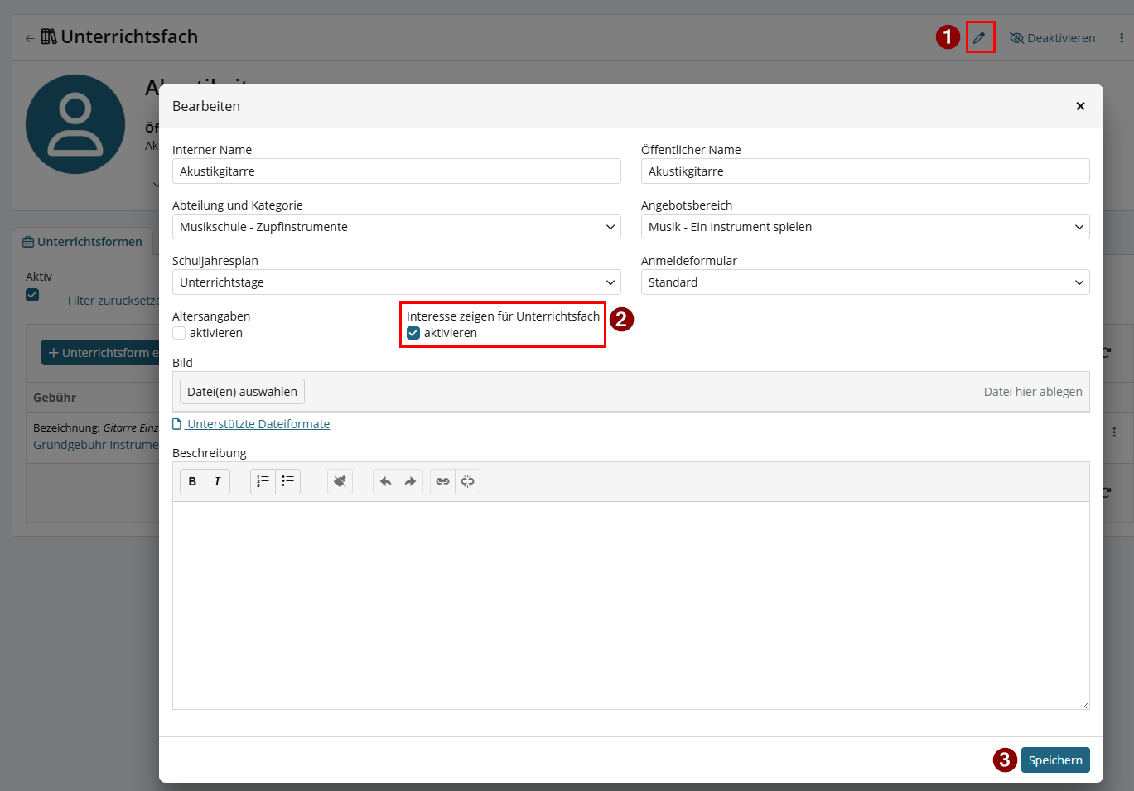Image resolution: width=1134 pixels, height=791 pixels.
Task: Open the three-dot menu next to Deaktivieren
Action: [1122, 38]
